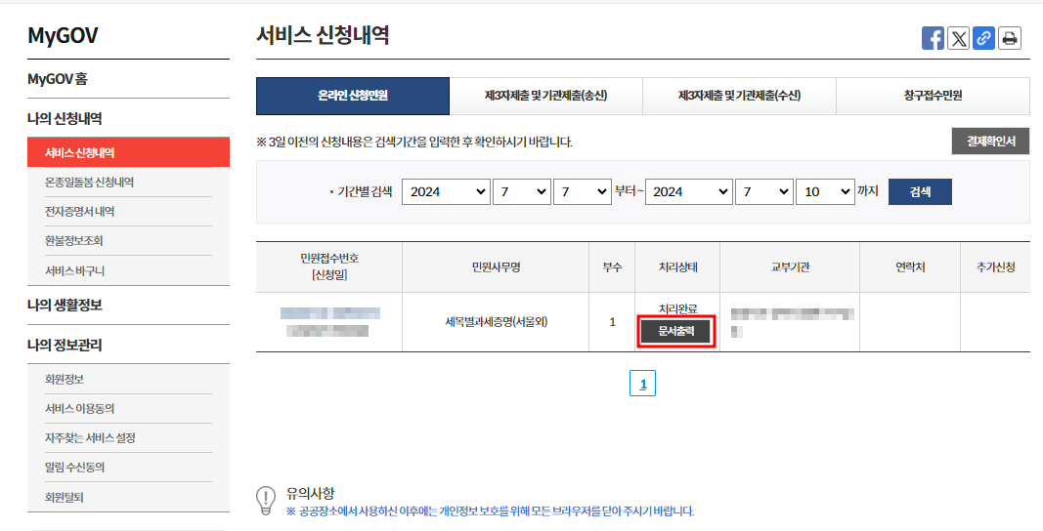Open 나의 신청내역 sidebar section
This screenshot has height=531, width=1043.
coord(65,118)
